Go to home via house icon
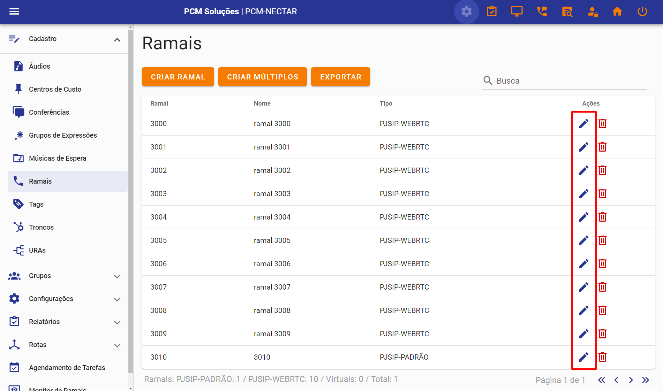 click(617, 11)
